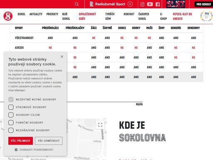Open the Projekty menu item
The image size is (213, 160).
pyautogui.click(x=52, y=14)
